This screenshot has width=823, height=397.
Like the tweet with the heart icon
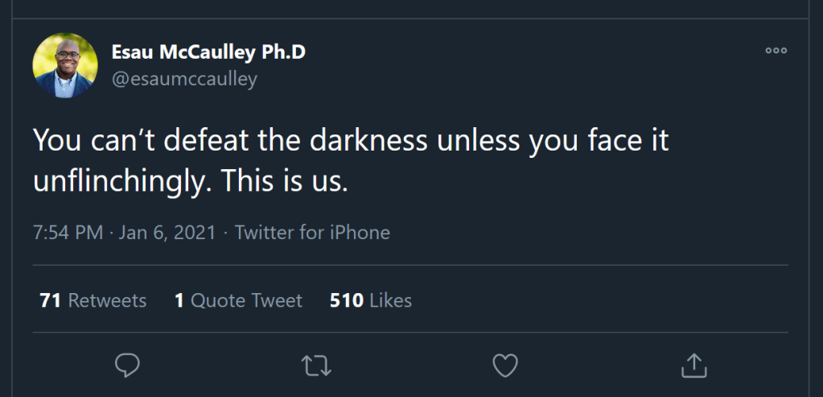coord(504,366)
